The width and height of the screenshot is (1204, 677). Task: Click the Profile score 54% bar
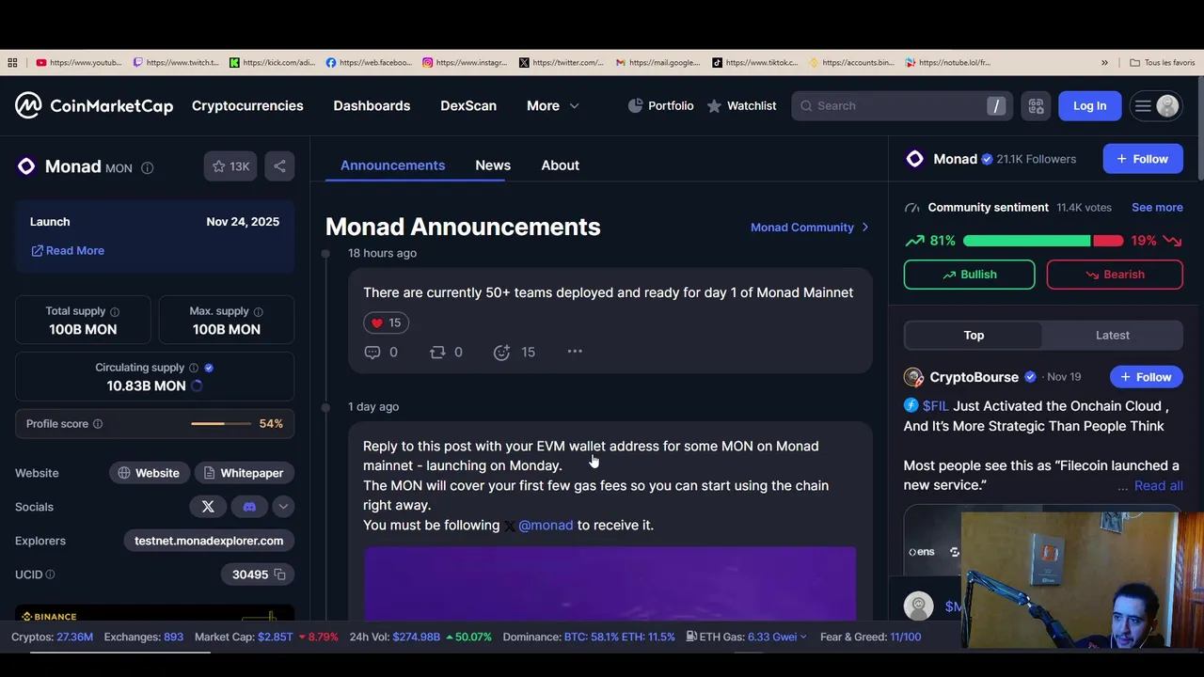coord(222,424)
